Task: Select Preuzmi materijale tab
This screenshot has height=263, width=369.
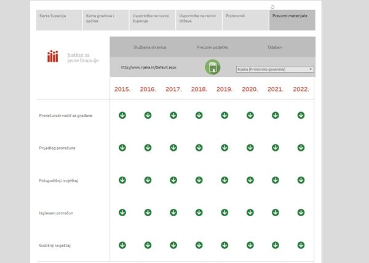Action: click(x=292, y=20)
